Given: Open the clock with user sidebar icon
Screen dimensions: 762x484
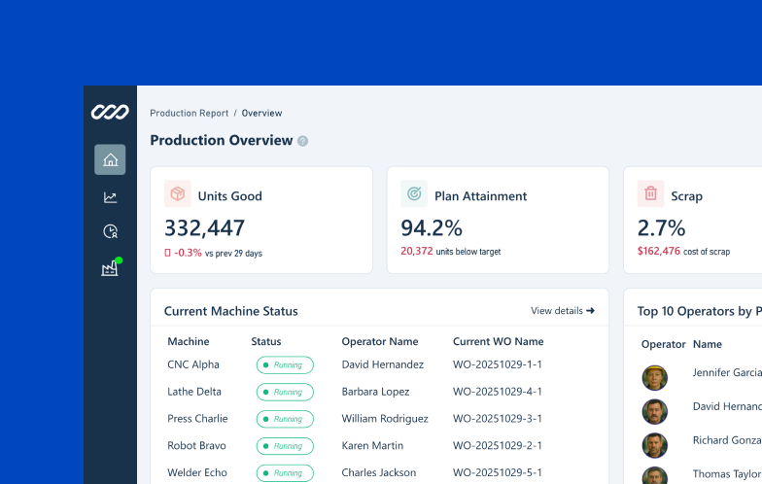Looking at the screenshot, I should coord(110,231).
